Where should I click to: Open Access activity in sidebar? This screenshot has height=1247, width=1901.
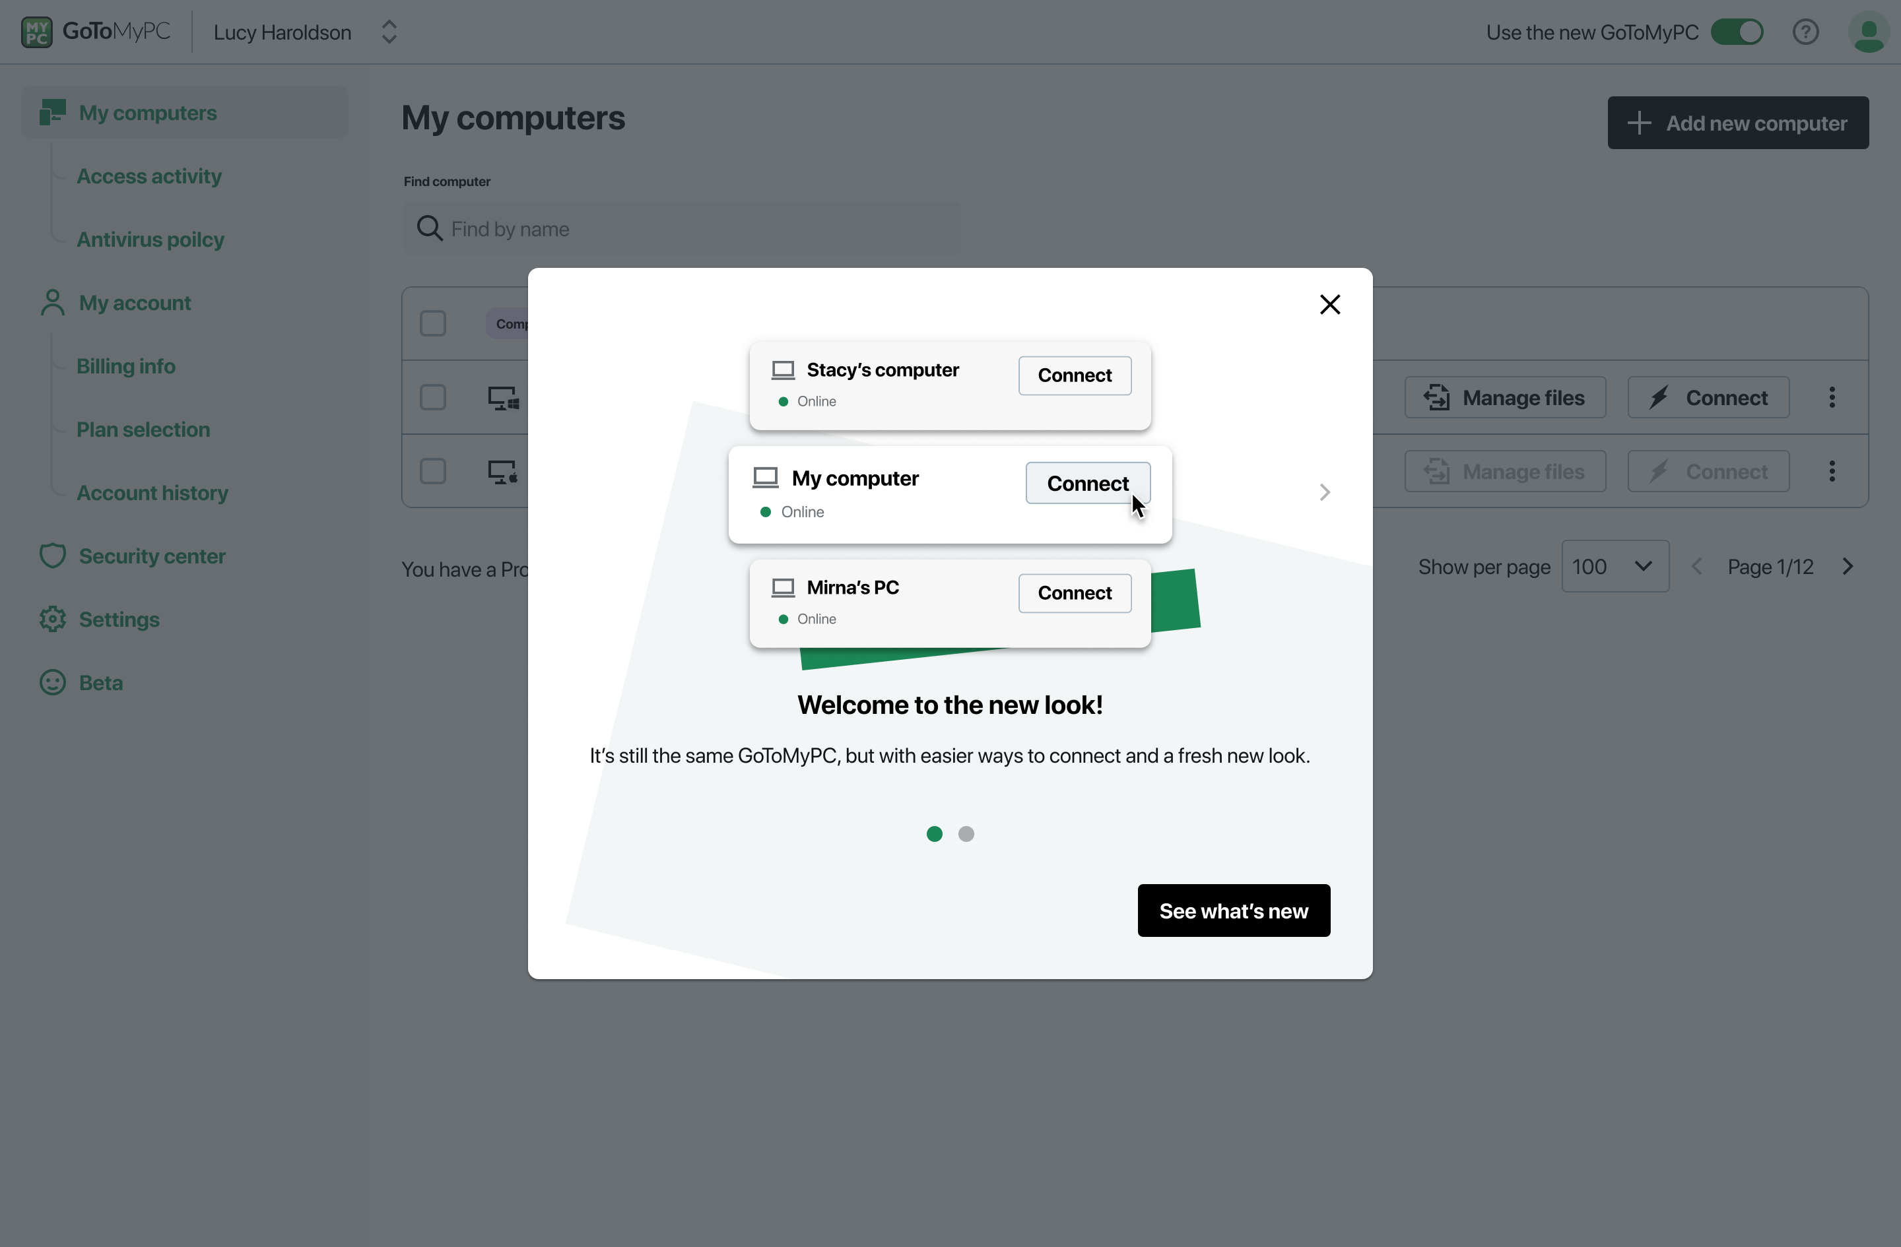(x=149, y=176)
